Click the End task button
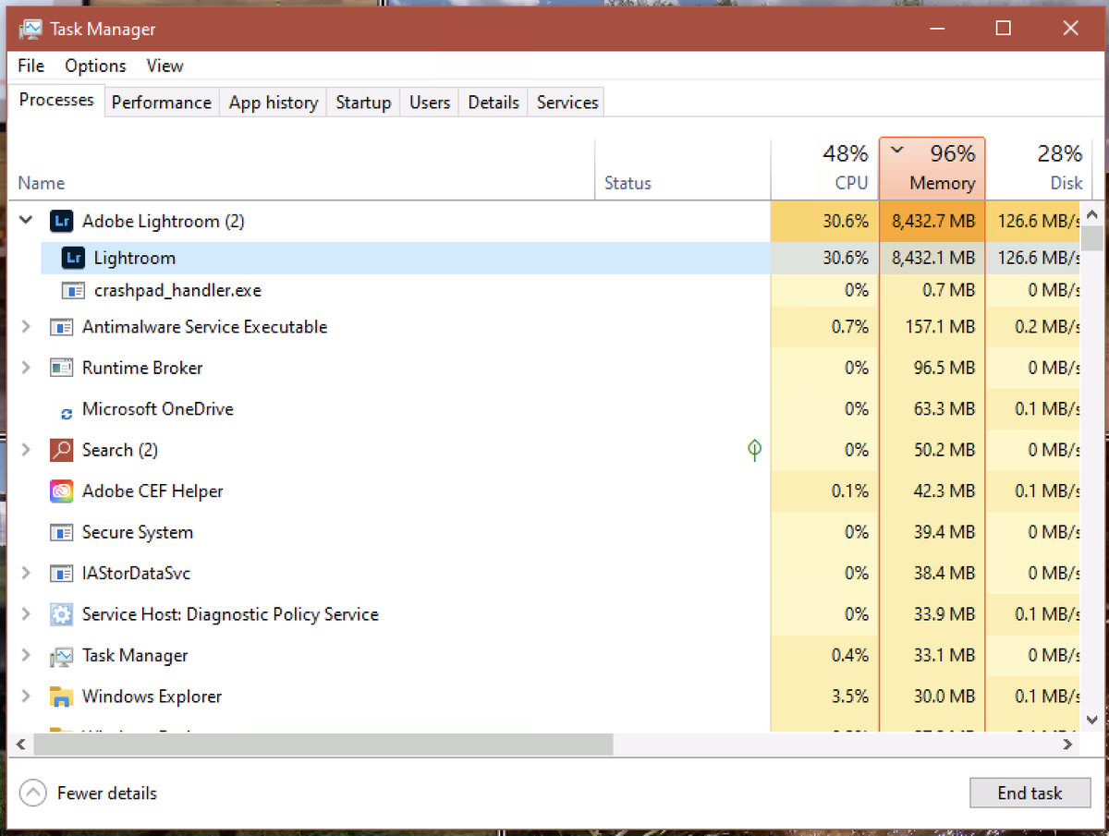This screenshot has height=836, width=1109. [x=1030, y=793]
